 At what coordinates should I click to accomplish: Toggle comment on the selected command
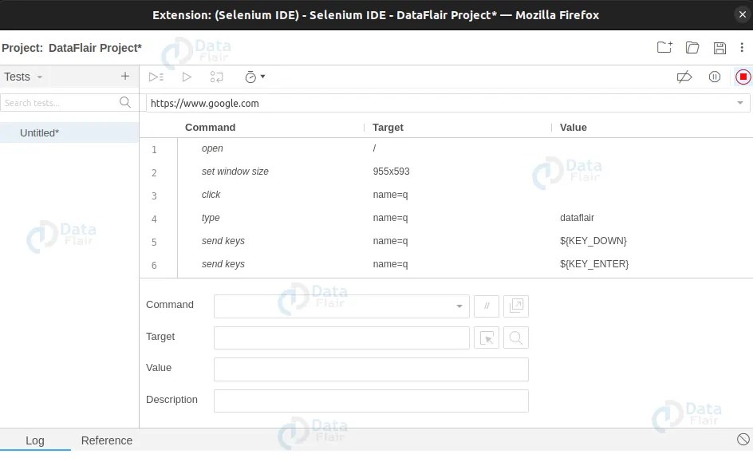487,306
